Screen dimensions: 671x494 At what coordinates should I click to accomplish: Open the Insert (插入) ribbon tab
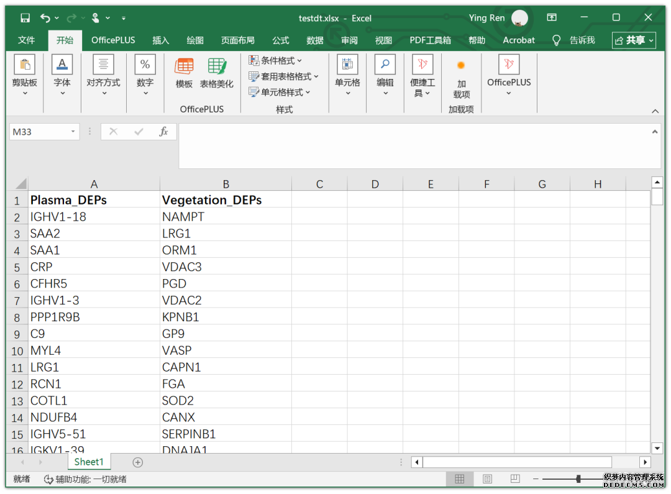(161, 40)
